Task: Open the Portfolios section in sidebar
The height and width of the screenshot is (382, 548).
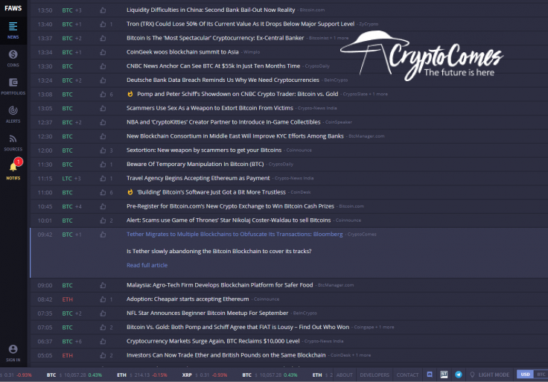Action: [13, 86]
